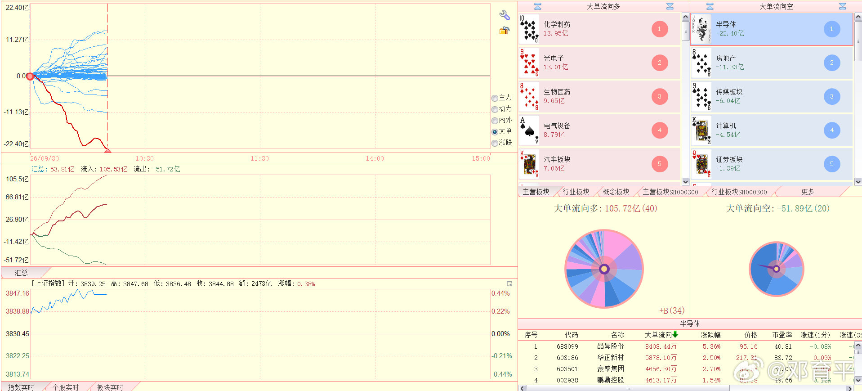
Task: Click the 生物医药 eight of diamonds card
Action: [x=529, y=96]
